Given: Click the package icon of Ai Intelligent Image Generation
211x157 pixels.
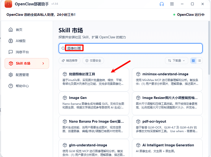Looking at the screenshot, I should (x=138, y=145).
